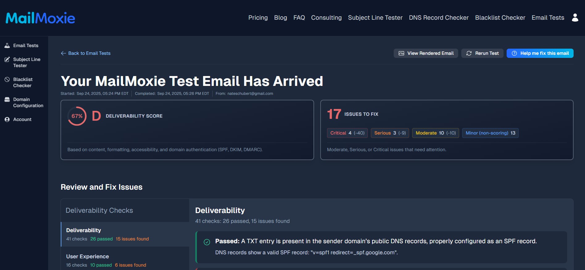Click the 67% score ring
The height and width of the screenshot is (270, 585).
tap(77, 116)
